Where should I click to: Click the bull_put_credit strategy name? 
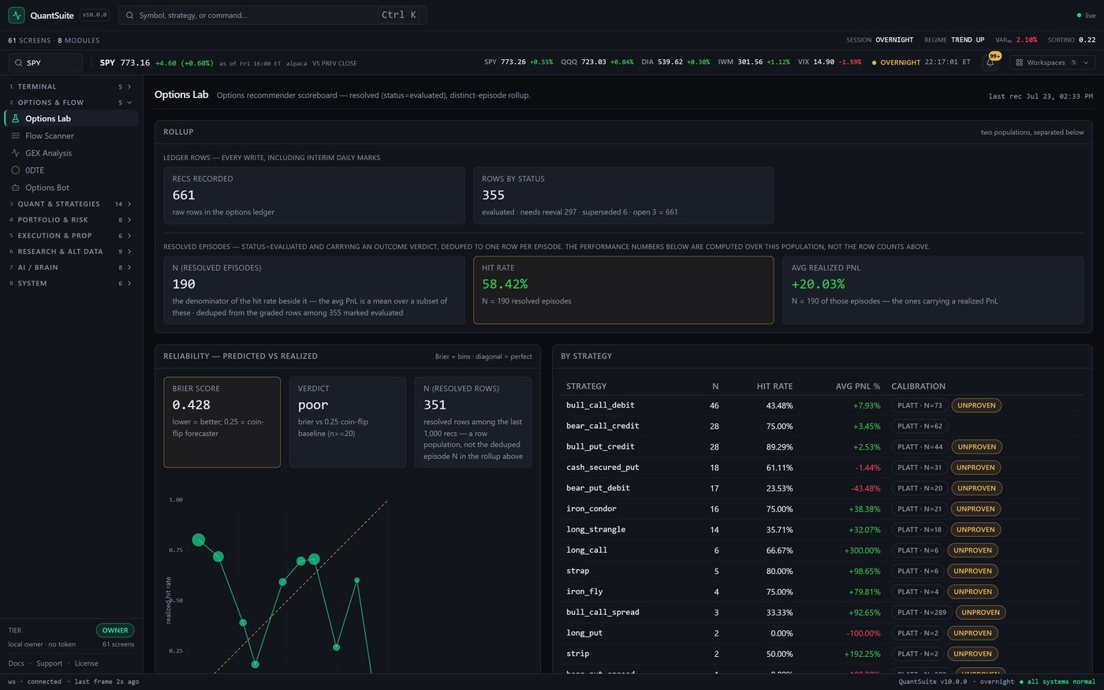[x=600, y=446]
